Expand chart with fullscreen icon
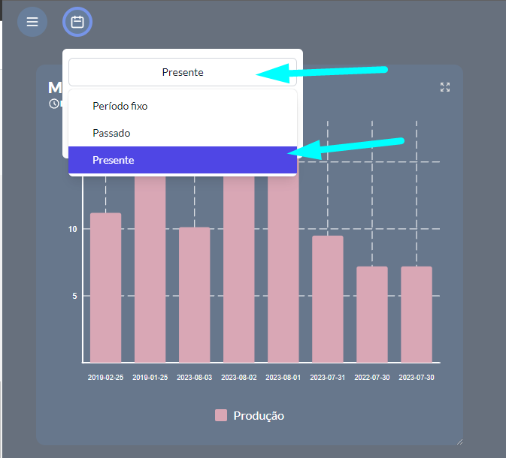 pos(445,87)
